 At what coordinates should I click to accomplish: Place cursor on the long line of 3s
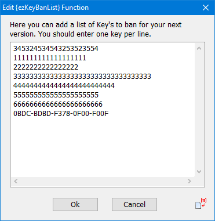tap(82, 77)
